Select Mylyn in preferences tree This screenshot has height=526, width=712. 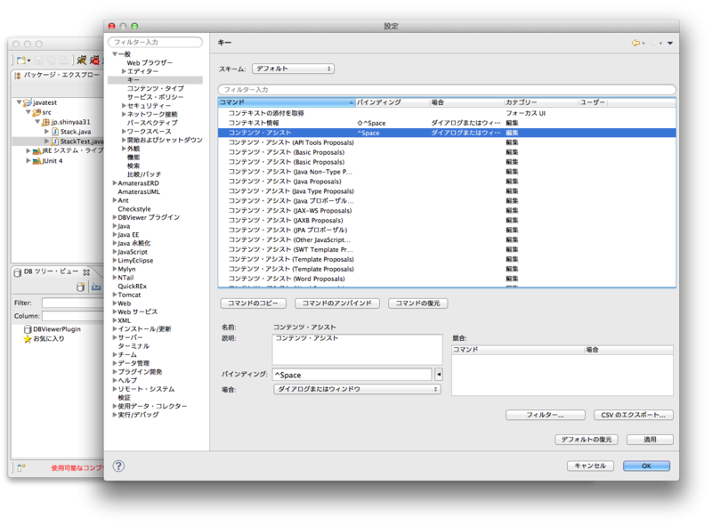[126, 269]
